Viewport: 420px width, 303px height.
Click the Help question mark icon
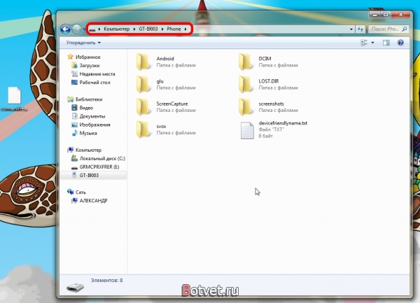coord(400,43)
